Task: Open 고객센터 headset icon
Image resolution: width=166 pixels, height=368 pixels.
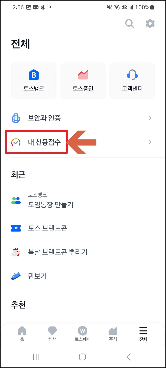Action: [x=132, y=74]
